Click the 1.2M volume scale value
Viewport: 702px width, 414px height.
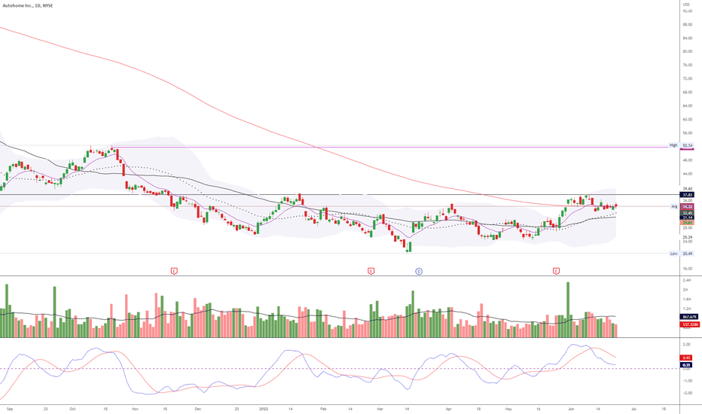point(686,309)
